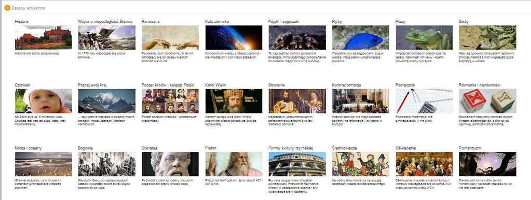Open the Płazy frog thumbnail
This screenshot has width=531, height=200.
pos(424,37)
